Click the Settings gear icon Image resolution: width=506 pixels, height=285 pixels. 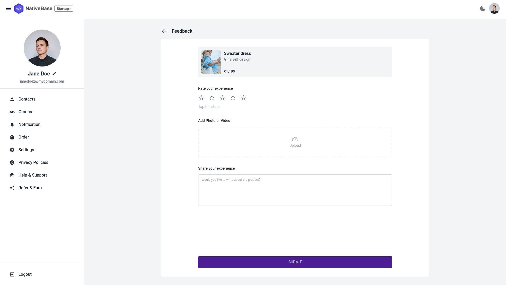12,150
